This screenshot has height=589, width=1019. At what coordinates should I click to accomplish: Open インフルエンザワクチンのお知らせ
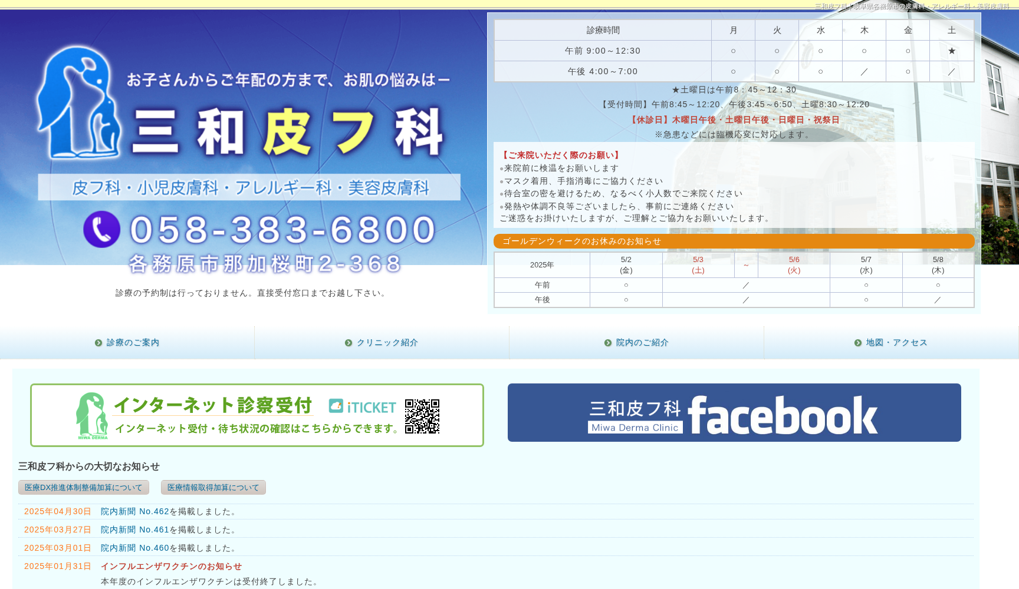click(x=172, y=566)
